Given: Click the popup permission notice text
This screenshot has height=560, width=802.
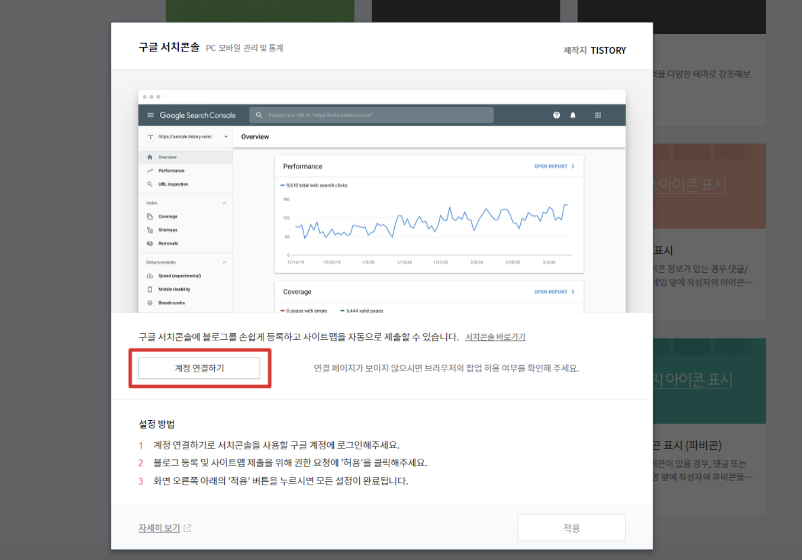Looking at the screenshot, I should click(x=446, y=368).
